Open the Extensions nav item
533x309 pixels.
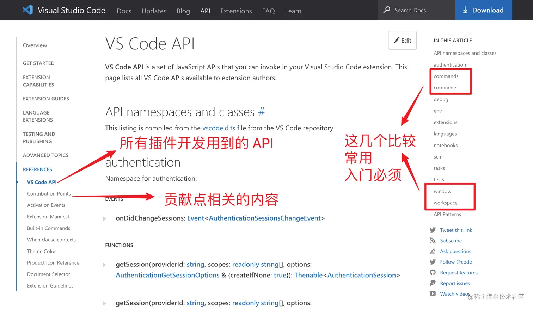[x=236, y=11]
